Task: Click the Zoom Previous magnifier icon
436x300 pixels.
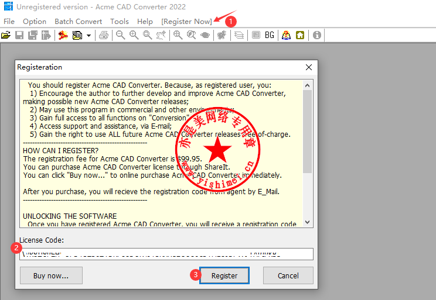Action: (x=192, y=35)
